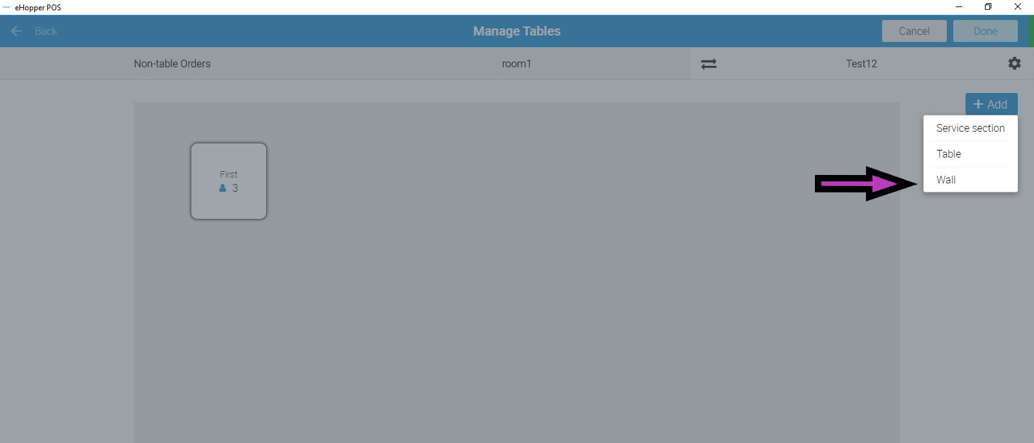Click the Manage Tables title
Image resolution: width=1034 pixels, height=443 pixels.
[x=517, y=31]
